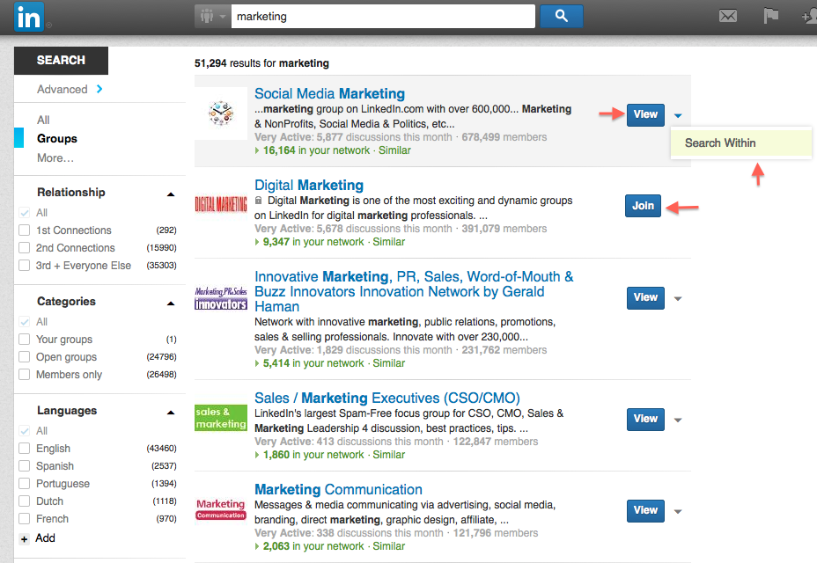Collapse the Languages filter section
Screen dimensions: 817x563
click(x=171, y=413)
